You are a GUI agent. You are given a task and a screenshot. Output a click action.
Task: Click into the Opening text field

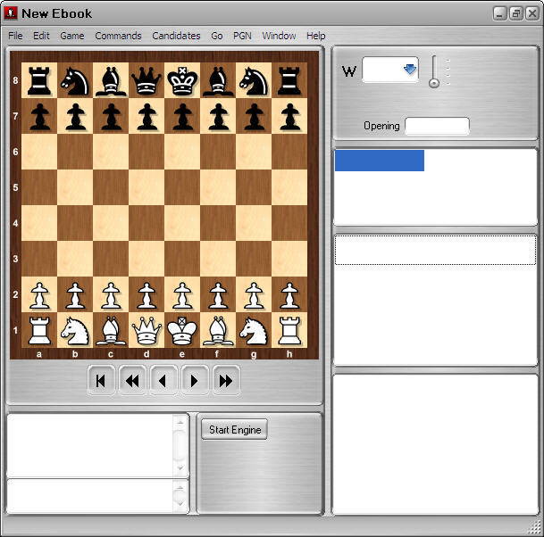[x=437, y=127]
